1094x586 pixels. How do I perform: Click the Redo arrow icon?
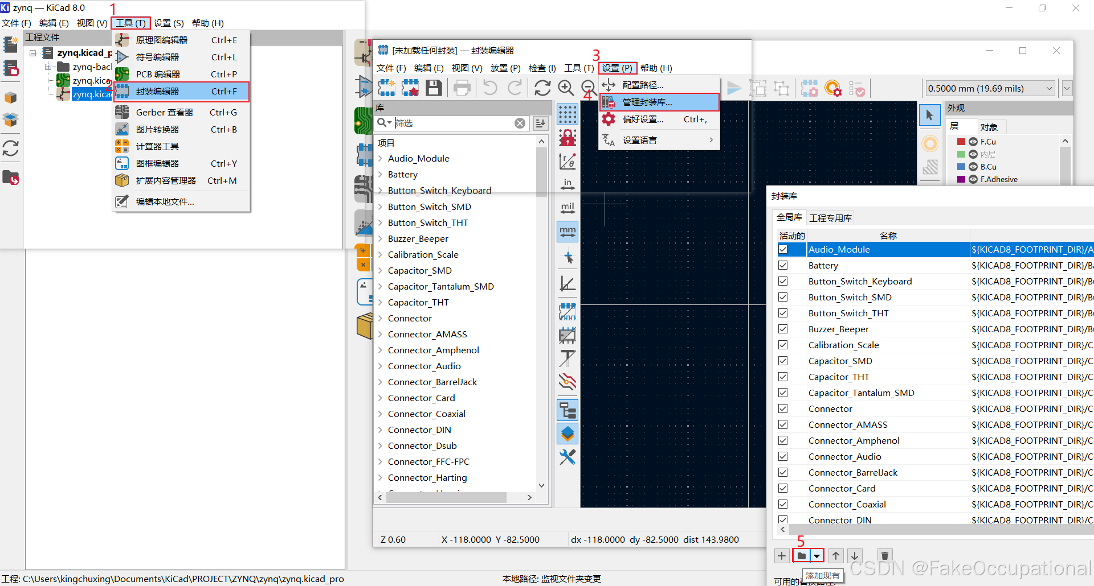[515, 88]
